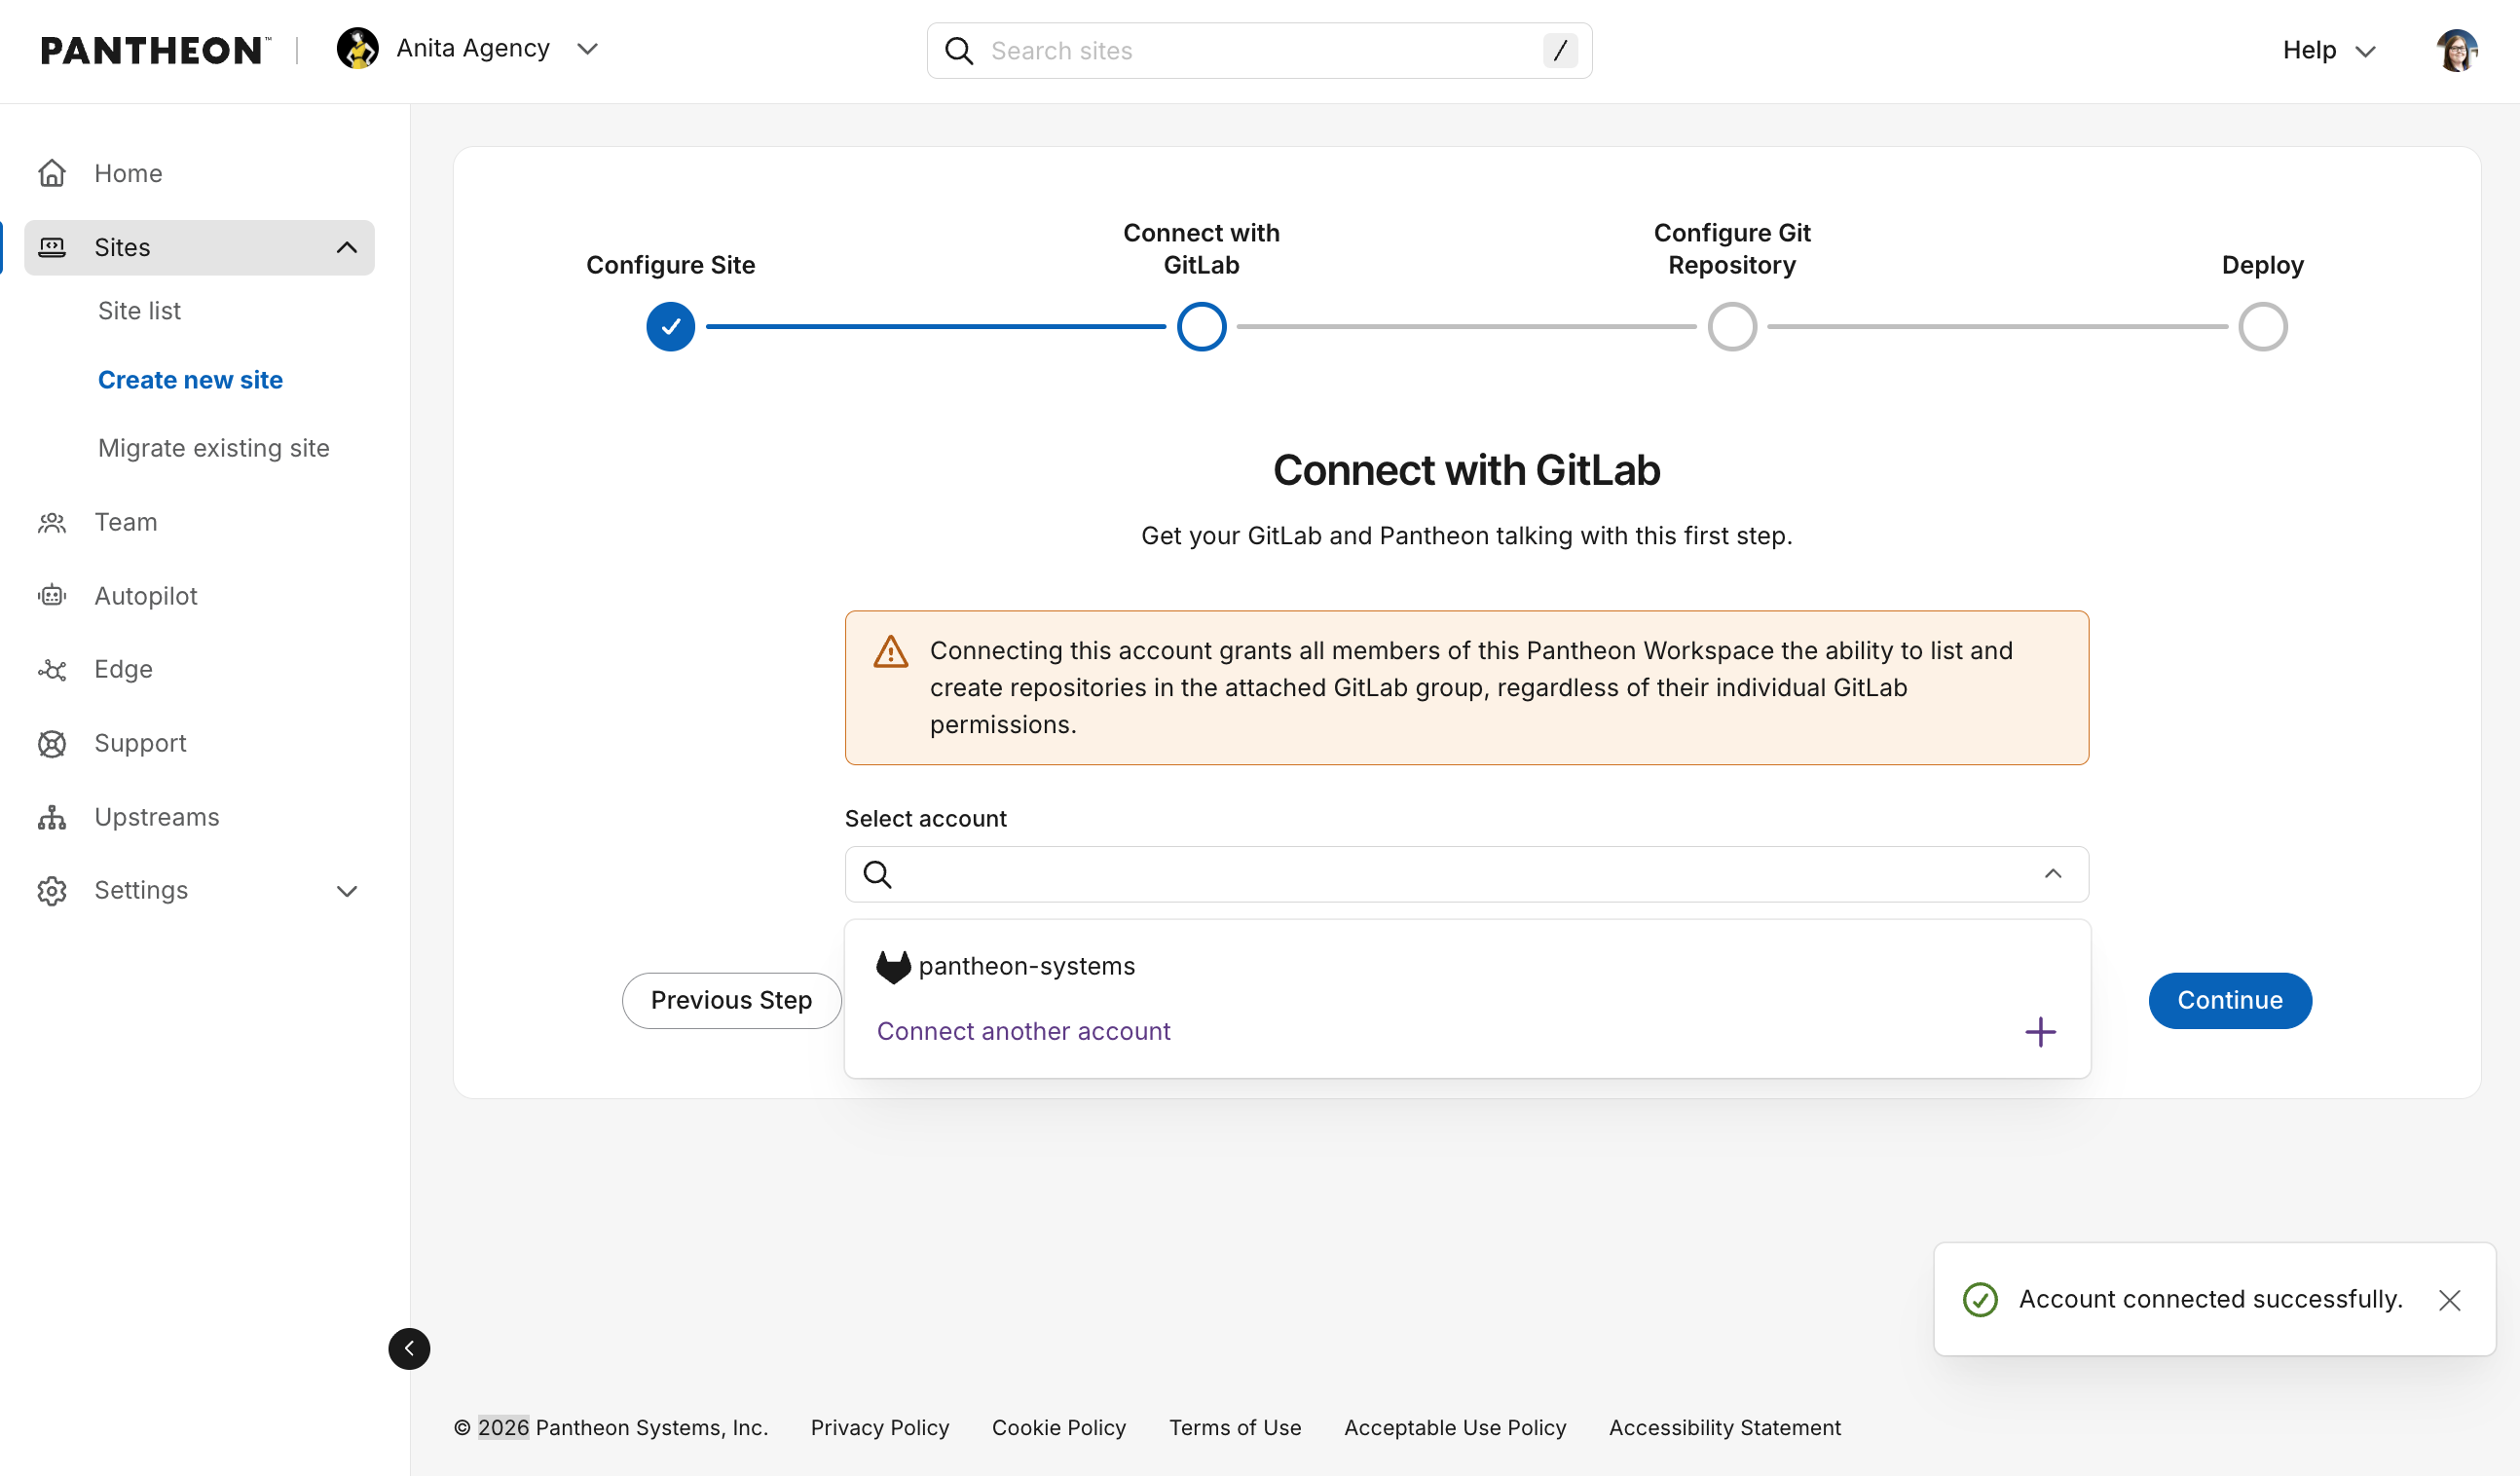Open the user profile avatar menu
The width and height of the screenshot is (2520, 1476).
tap(2455, 50)
